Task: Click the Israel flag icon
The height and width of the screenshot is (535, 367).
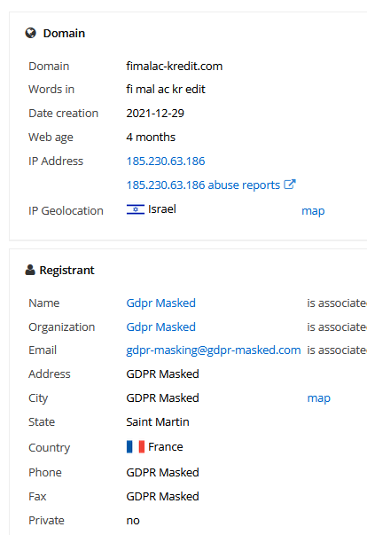Action: click(x=136, y=209)
